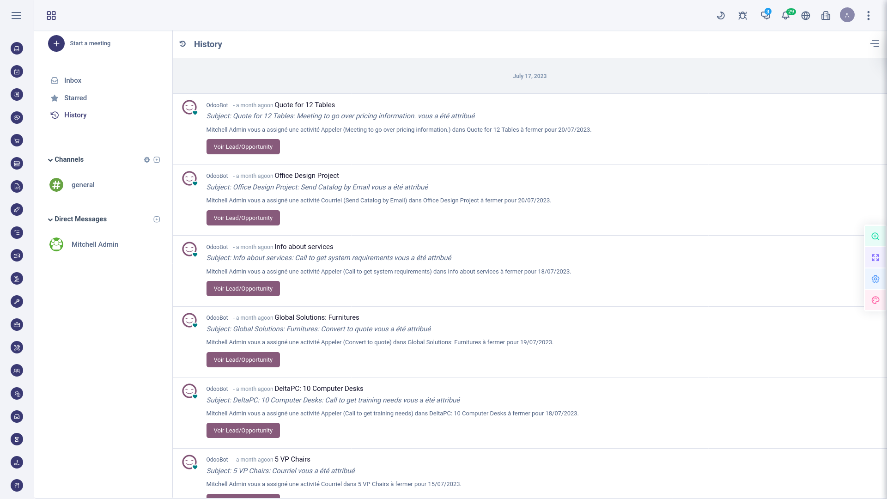Open the Invoicing document sidebar icon

pyautogui.click(x=17, y=187)
